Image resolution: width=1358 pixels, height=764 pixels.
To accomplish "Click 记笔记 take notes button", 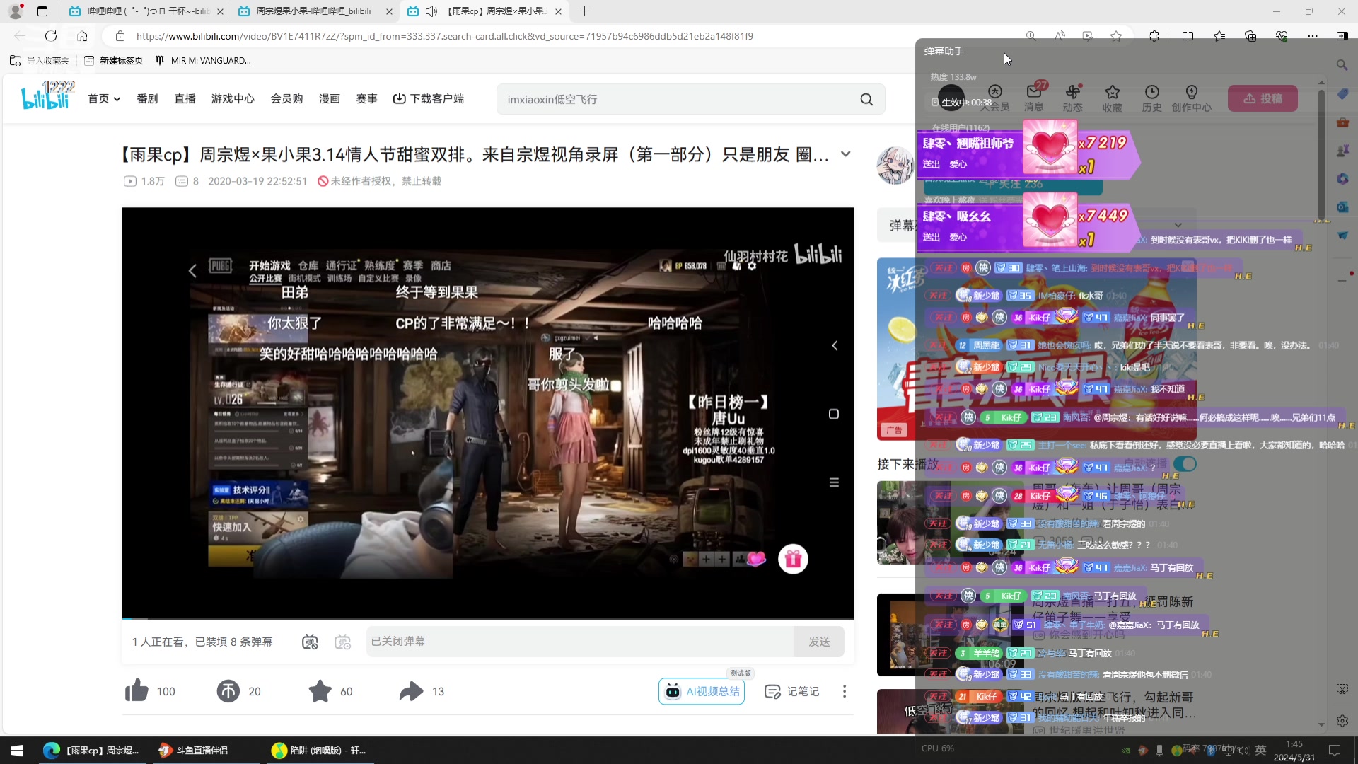I will 792,691.
